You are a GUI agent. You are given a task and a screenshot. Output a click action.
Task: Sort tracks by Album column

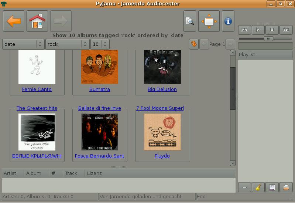point(36,173)
